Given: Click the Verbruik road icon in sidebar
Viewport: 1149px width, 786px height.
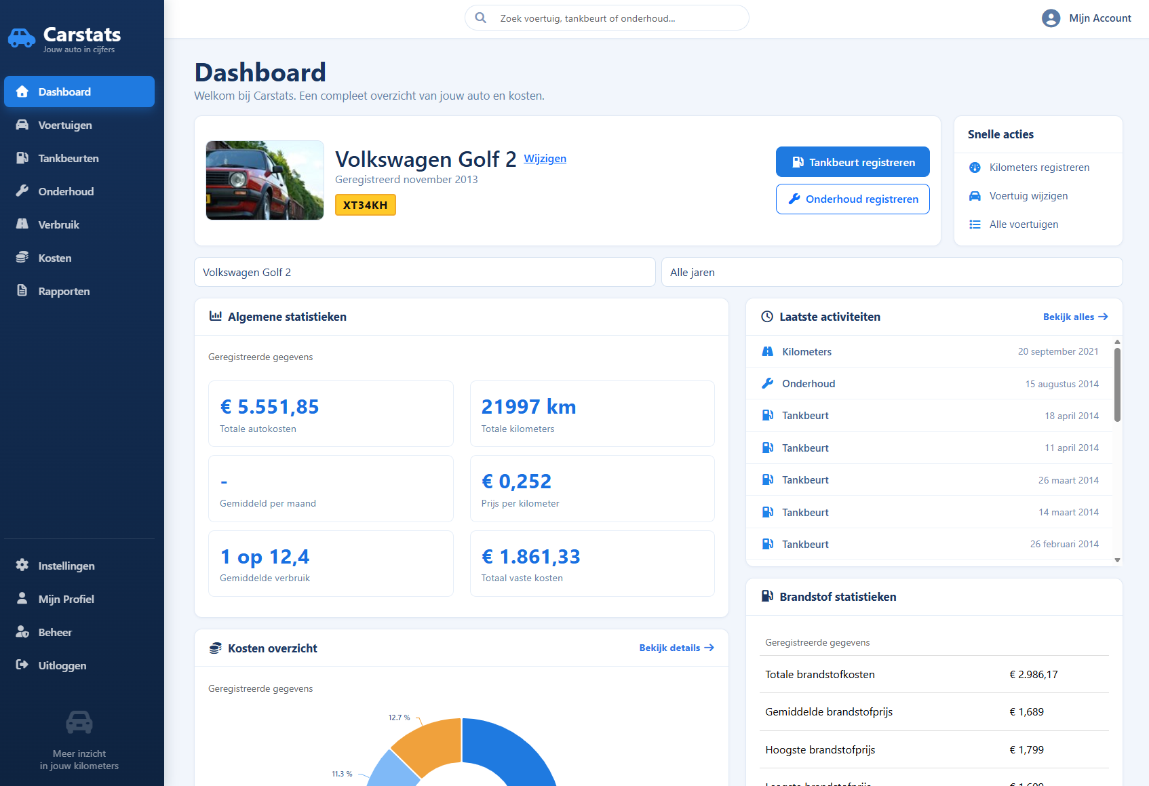Looking at the screenshot, I should pyautogui.click(x=22, y=224).
